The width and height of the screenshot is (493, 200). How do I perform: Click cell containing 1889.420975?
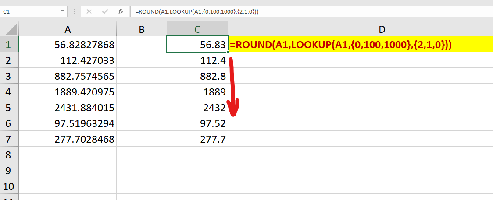pyautogui.click(x=68, y=91)
